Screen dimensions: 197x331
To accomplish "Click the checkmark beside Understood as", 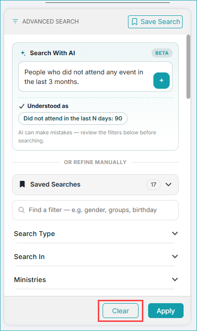I will click(22, 106).
